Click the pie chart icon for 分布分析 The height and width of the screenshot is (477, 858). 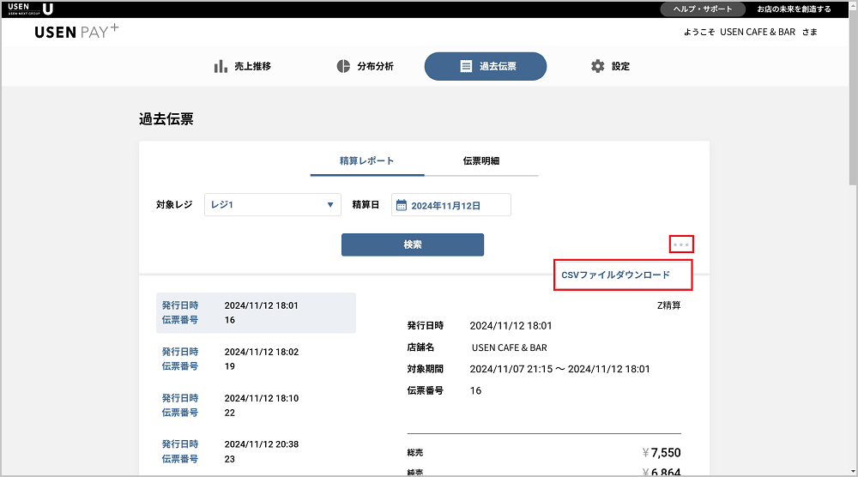343,66
